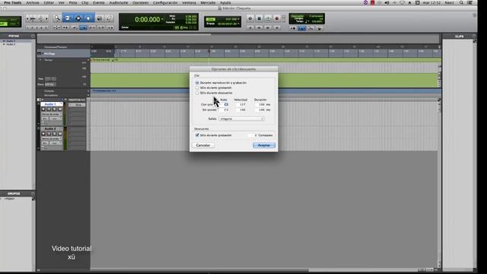Open macOS Spotlight search icon

462,2
